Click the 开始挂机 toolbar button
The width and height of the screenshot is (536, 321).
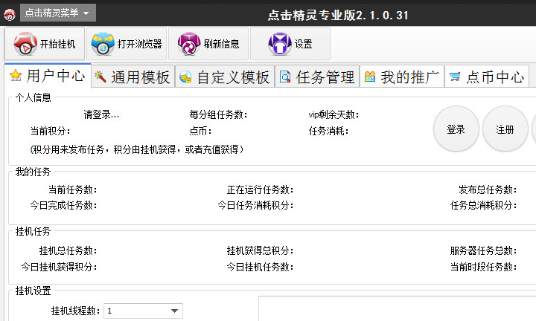[x=45, y=44]
